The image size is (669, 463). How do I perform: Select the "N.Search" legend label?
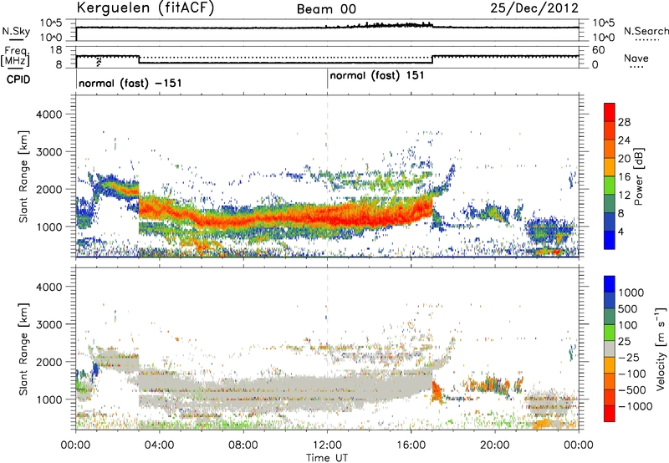[646, 31]
